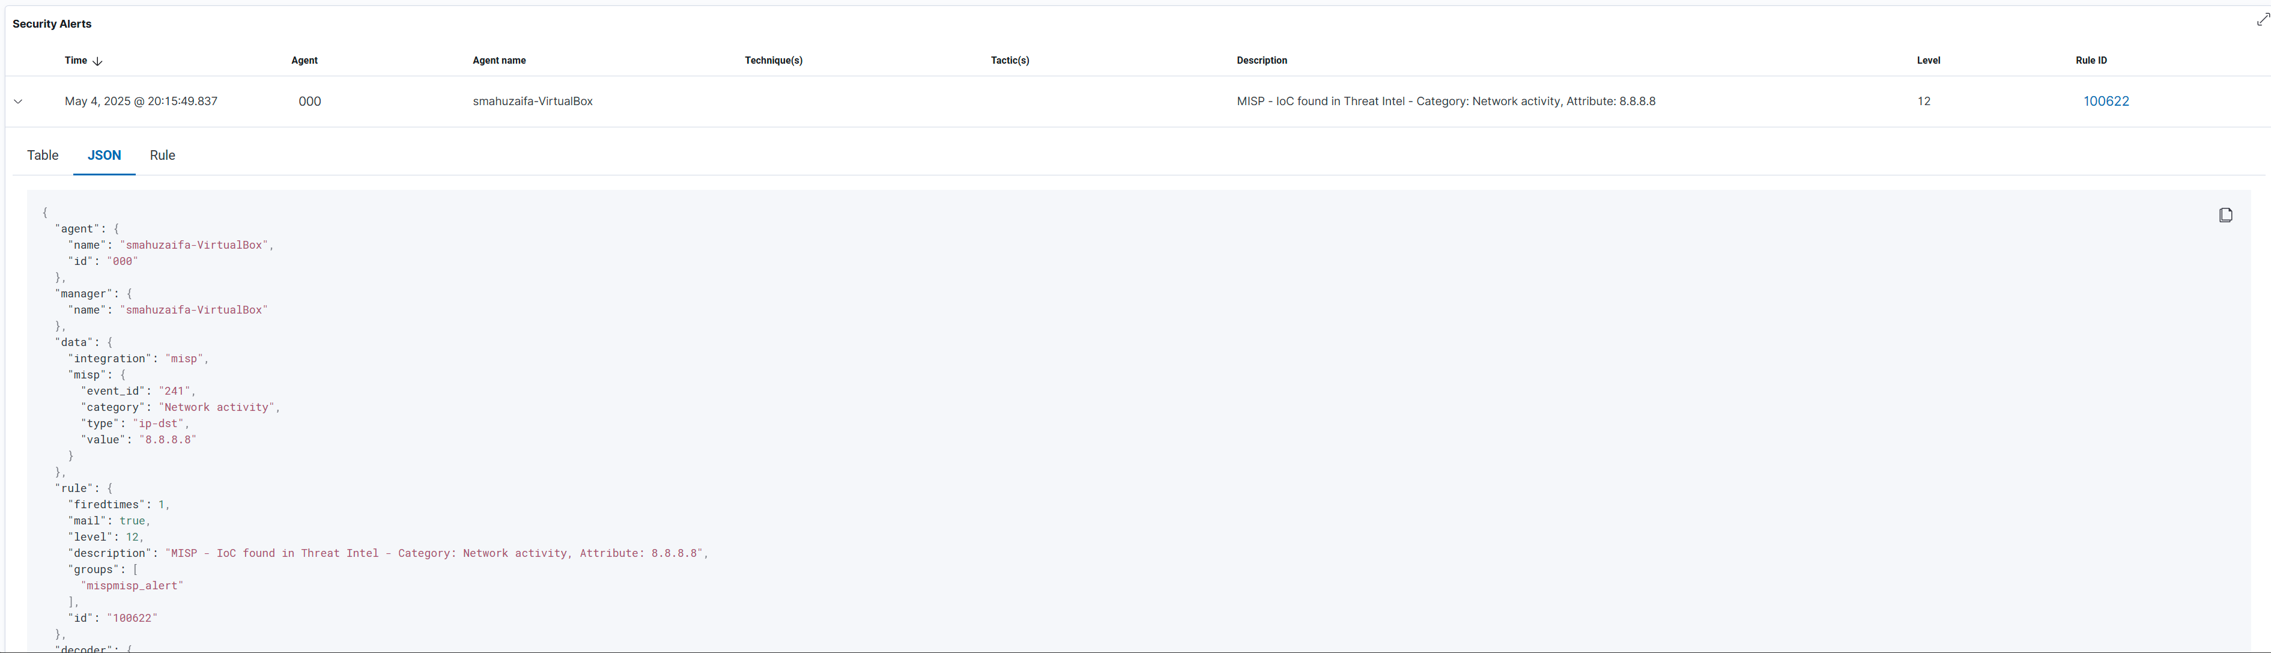This screenshot has width=2271, height=653.
Task: Click the "value": "8.8.8.8" JSON line
Action: coord(138,440)
